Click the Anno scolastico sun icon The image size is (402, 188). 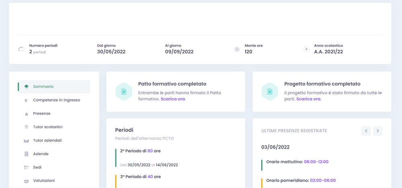pos(306,49)
